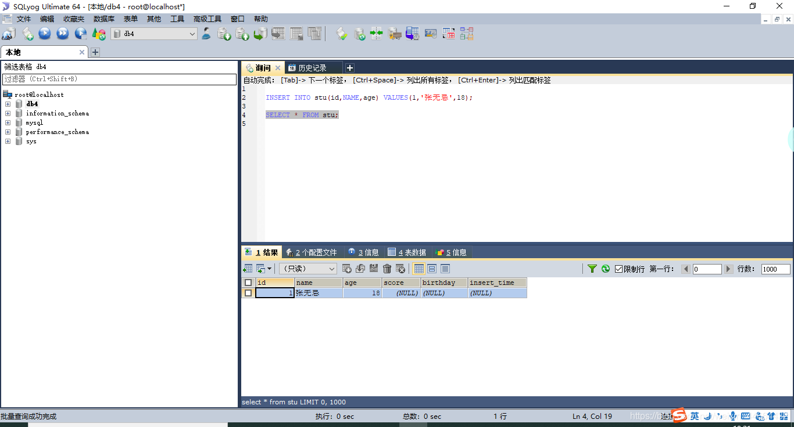This screenshot has height=427, width=794.
Task: Click the truck migration toolkit icon
Action: tap(395, 34)
